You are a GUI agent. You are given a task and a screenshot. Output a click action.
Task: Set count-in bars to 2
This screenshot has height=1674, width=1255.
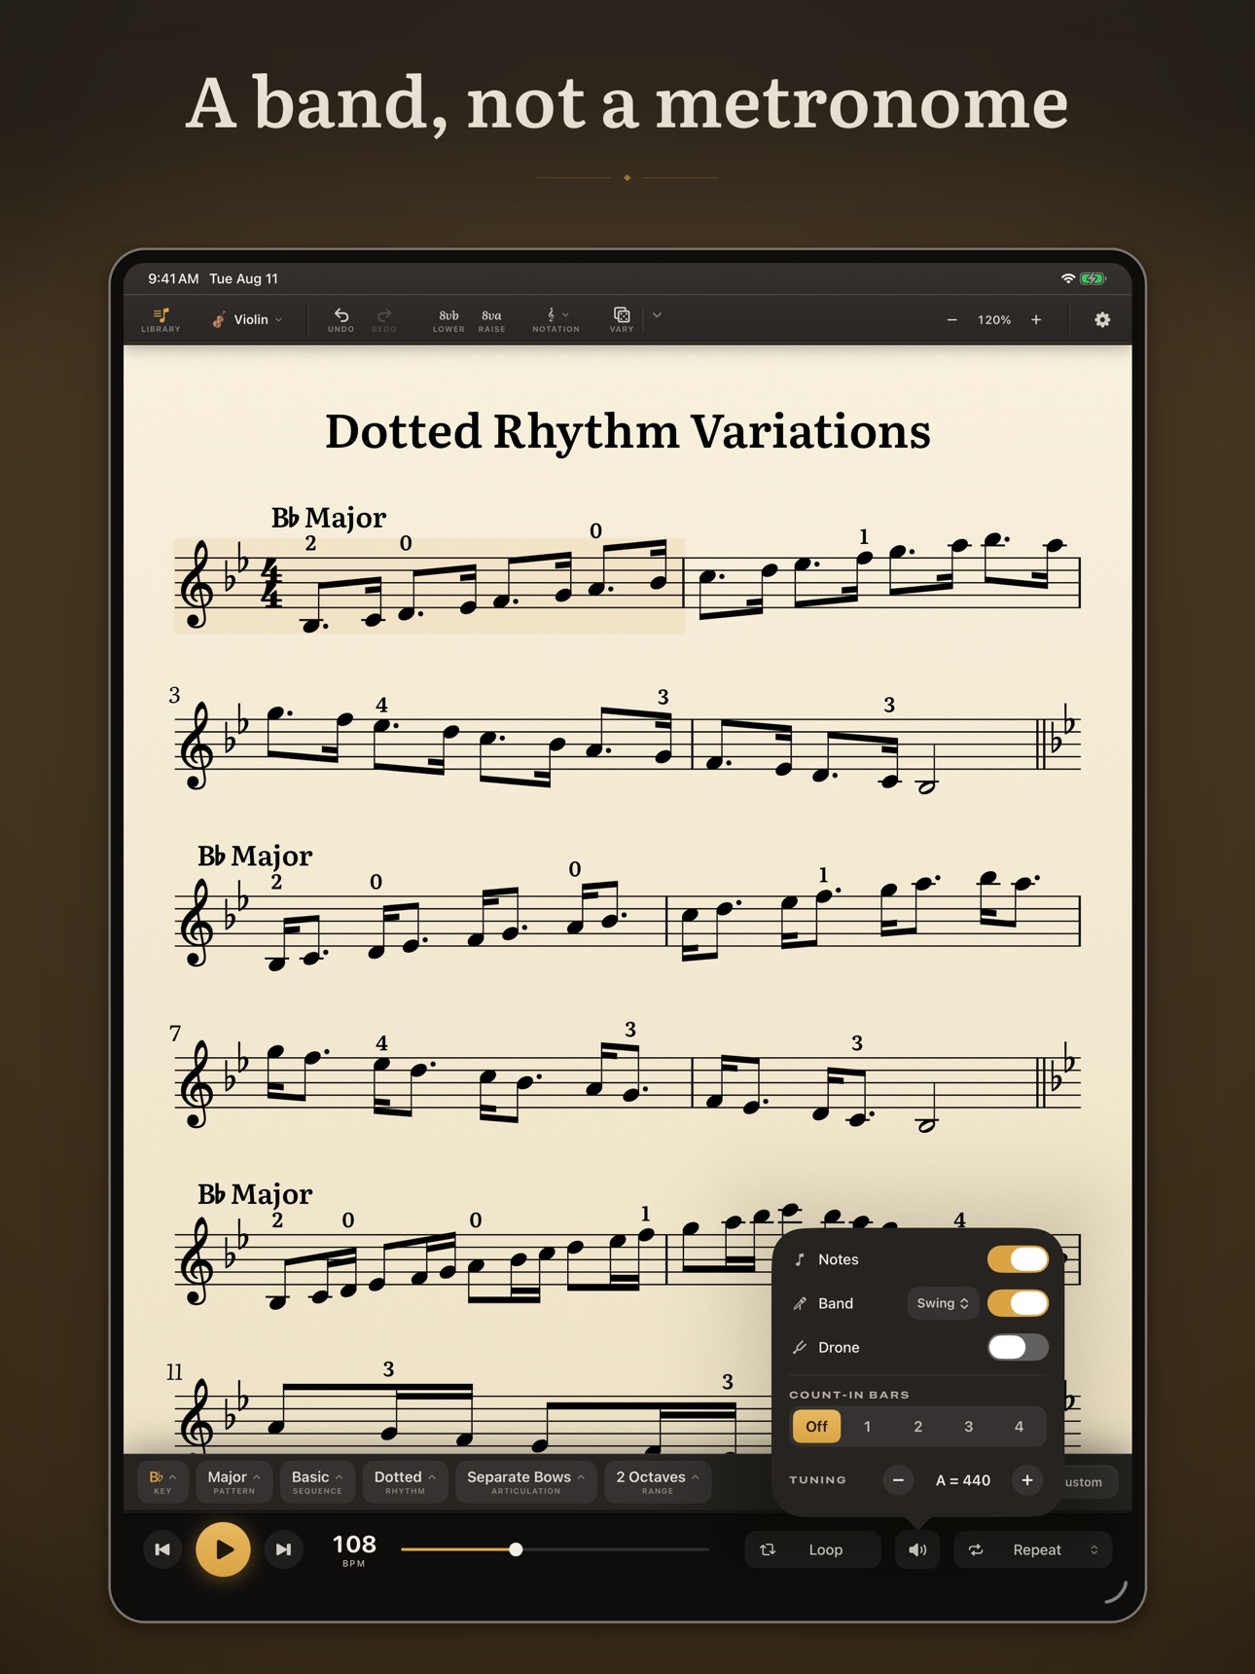tap(917, 1427)
